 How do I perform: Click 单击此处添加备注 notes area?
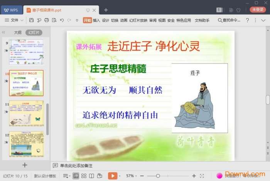(x=76, y=166)
